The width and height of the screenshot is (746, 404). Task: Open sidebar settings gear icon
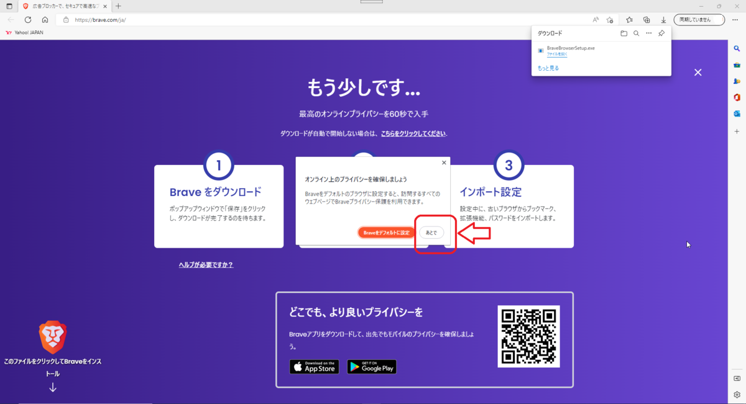737,394
